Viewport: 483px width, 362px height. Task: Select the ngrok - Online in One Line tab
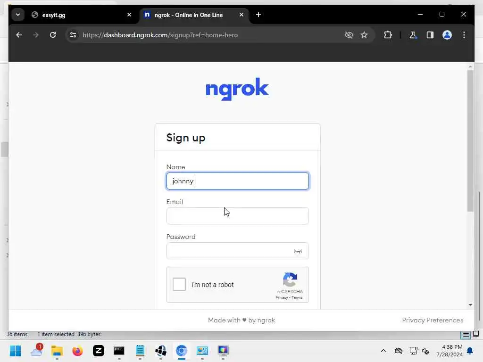(194, 15)
